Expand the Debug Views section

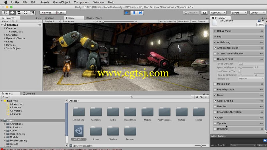(215, 31)
